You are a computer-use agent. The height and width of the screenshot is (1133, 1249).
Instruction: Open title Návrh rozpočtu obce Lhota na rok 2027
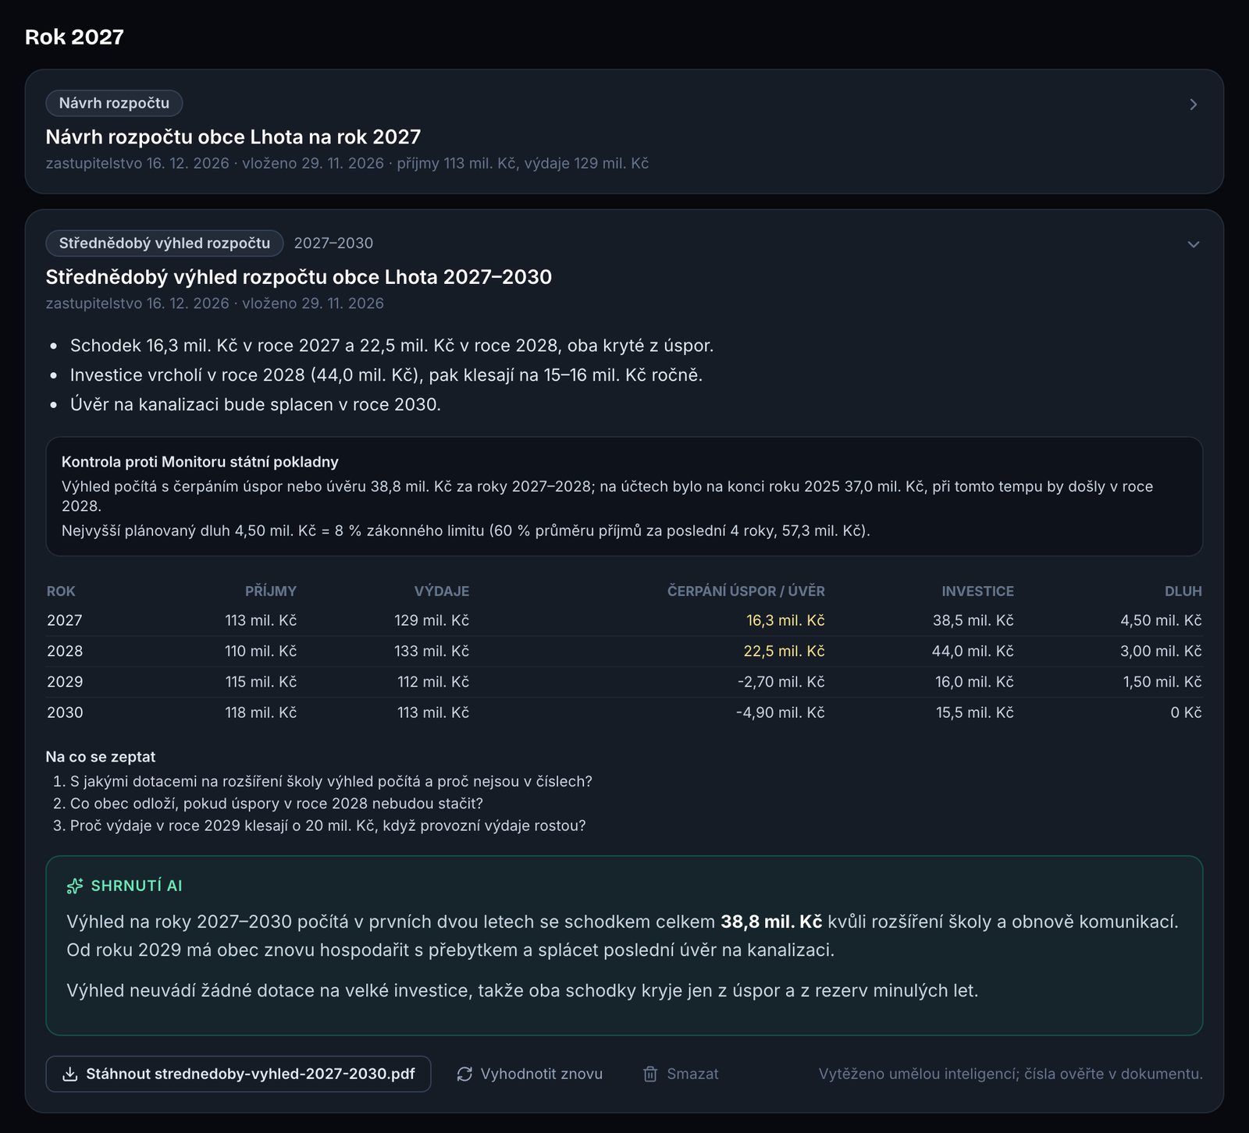(x=233, y=137)
